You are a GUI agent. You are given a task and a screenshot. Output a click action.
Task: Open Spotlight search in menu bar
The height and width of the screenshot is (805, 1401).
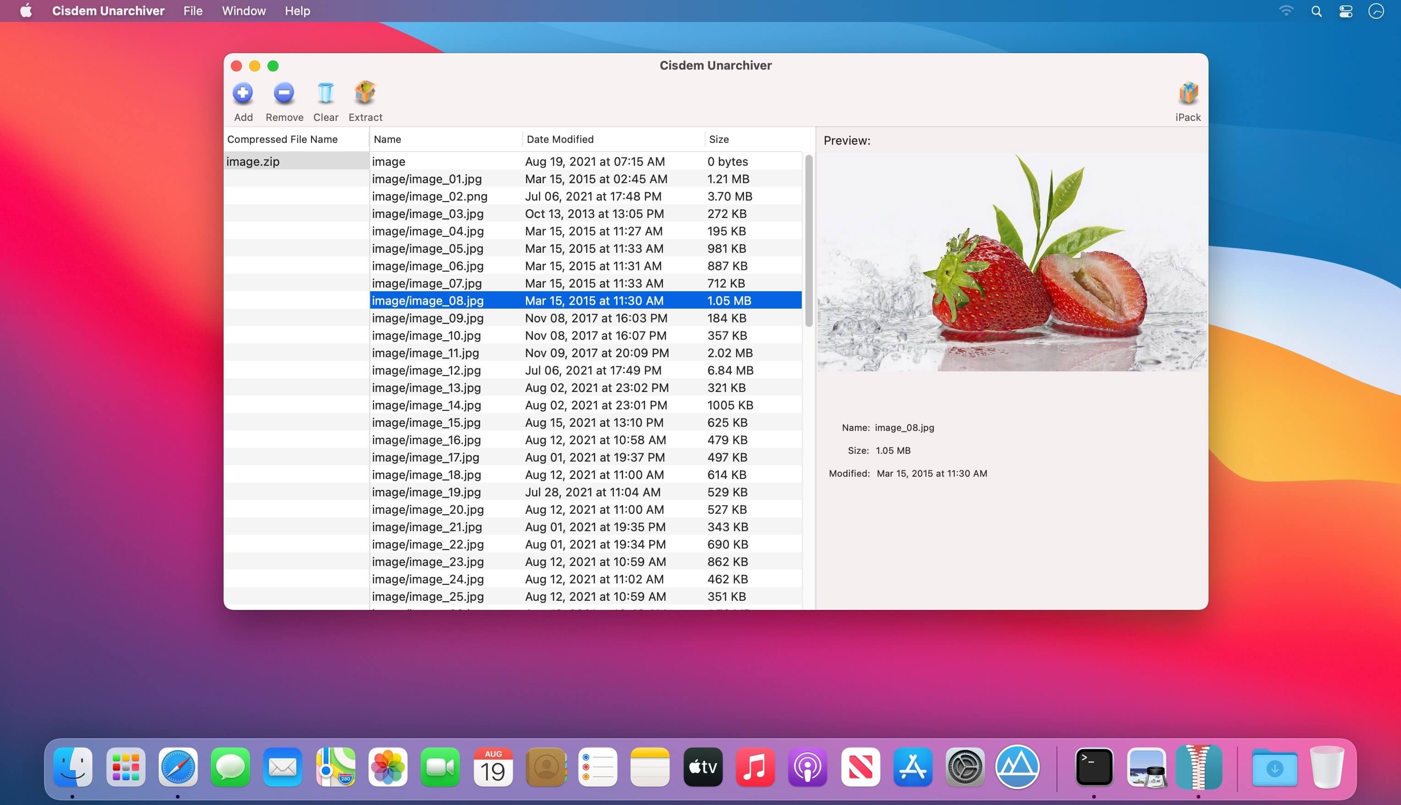[1316, 11]
